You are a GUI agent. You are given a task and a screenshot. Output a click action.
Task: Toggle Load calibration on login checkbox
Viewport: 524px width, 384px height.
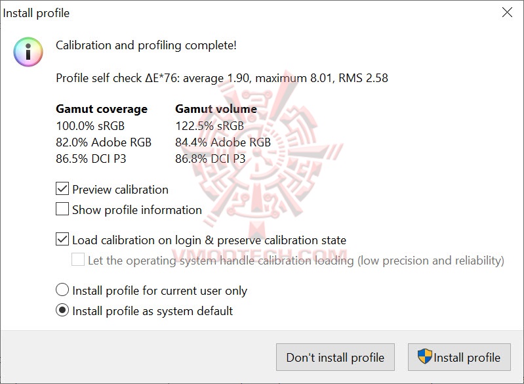[x=62, y=240]
